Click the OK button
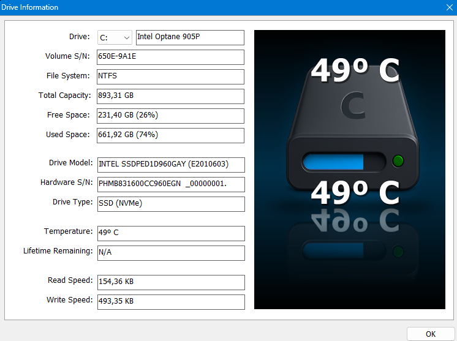457x341 pixels. 431,334
